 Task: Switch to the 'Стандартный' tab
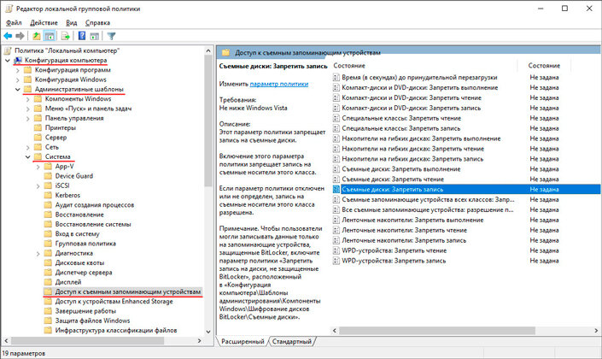(292, 341)
